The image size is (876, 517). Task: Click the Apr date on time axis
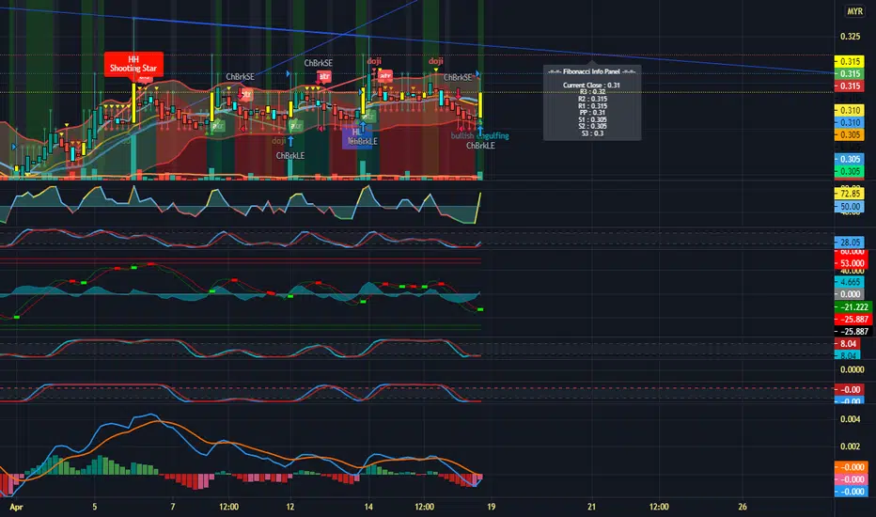coord(16,507)
